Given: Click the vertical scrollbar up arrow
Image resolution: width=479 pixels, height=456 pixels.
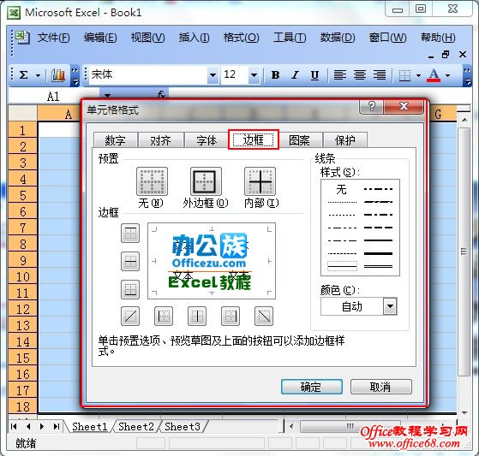Looking at the screenshot, I should pyautogui.click(x=464, y=120).
